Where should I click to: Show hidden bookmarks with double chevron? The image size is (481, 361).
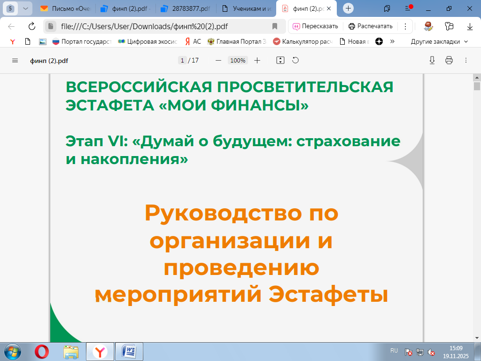click(x=392, y=41)
